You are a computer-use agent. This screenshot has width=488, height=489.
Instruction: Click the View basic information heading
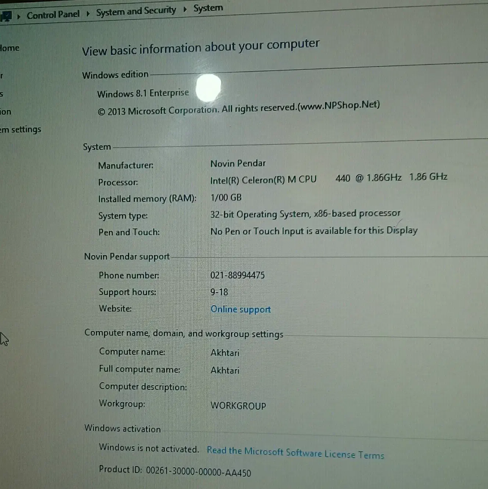tap(201, 47)
